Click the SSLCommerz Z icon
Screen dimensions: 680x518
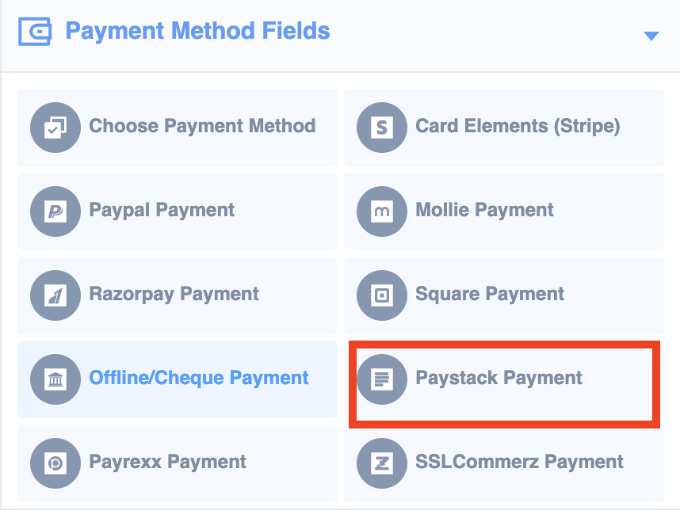click(382, 463)
